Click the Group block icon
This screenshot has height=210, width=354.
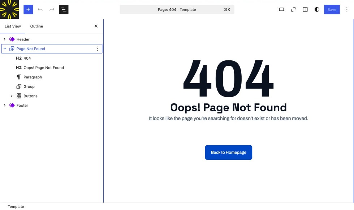coord(19,86)
